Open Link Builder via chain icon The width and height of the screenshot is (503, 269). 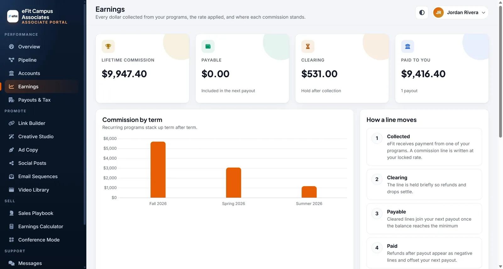coord(11,123)
